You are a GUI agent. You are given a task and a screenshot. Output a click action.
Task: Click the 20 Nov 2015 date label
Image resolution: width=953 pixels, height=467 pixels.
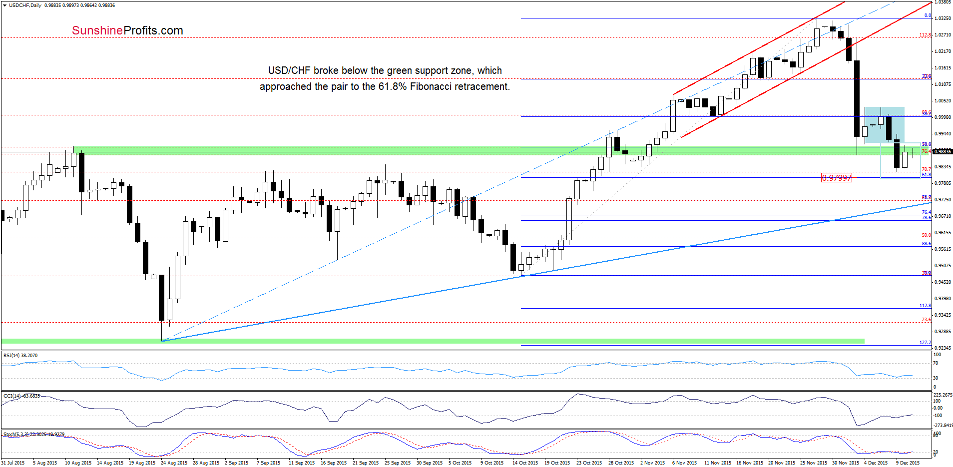781,463
